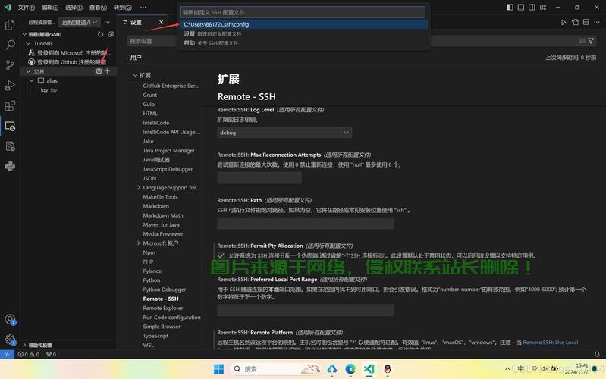The image size is (606, 379).
Task: Collapse the Tunnels tree section
Action: (28, 43)
